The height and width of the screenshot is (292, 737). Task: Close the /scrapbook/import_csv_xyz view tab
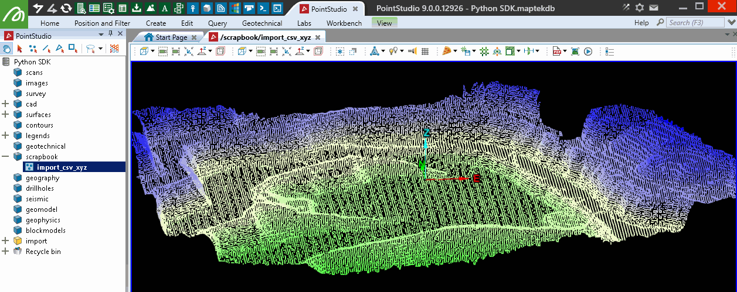pos(318,37)
